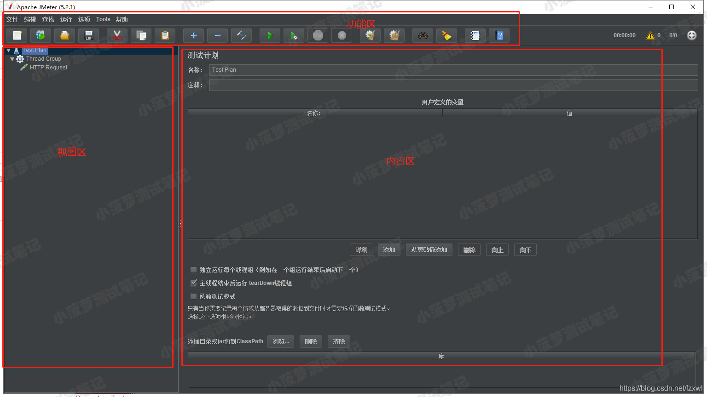
Task: Click the Paste clipboard icon
Action: coord(165,35)
